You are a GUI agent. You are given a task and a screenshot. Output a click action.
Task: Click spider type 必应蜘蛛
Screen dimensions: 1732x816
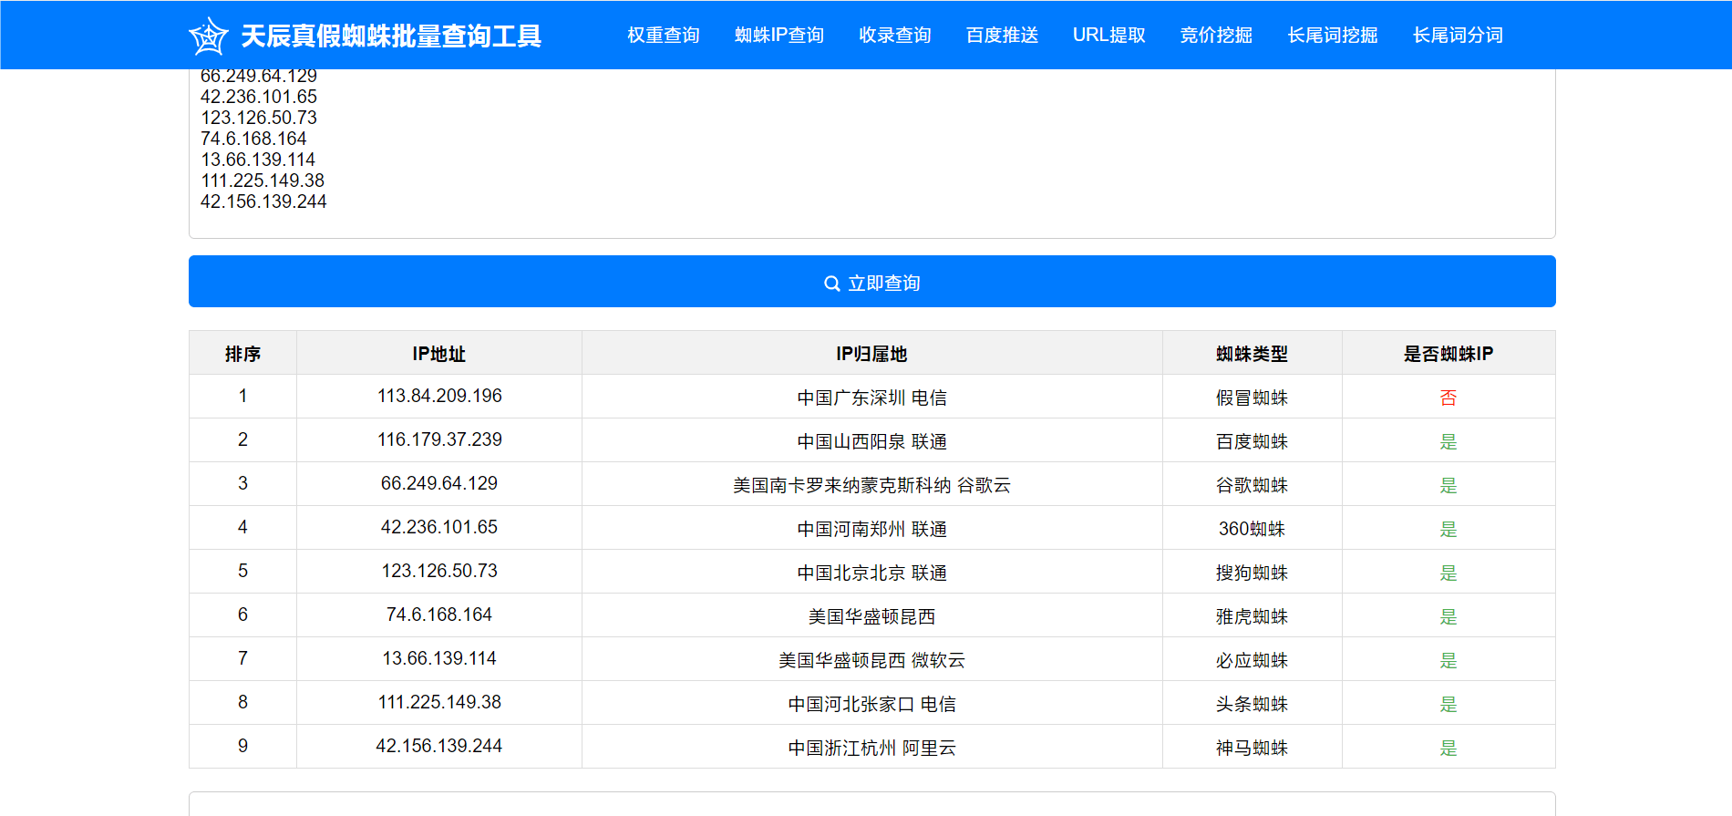(1253, 660)
